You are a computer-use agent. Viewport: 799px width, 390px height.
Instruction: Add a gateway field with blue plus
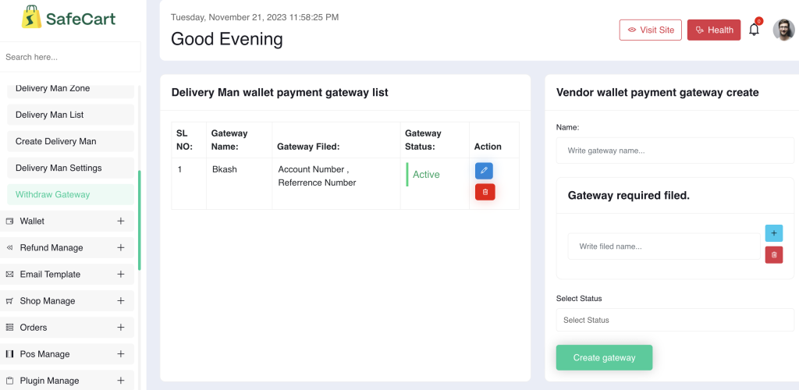tap(773, 233)
